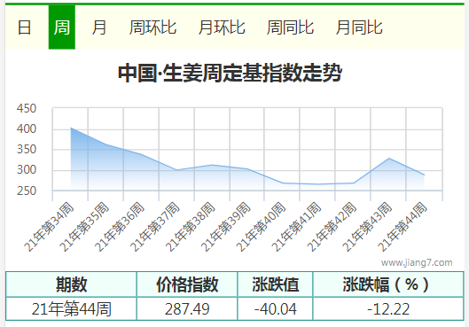Screen dimensions: 469x327
Task: Click the week 34 data point peak
Action: [x=71, y=128]
